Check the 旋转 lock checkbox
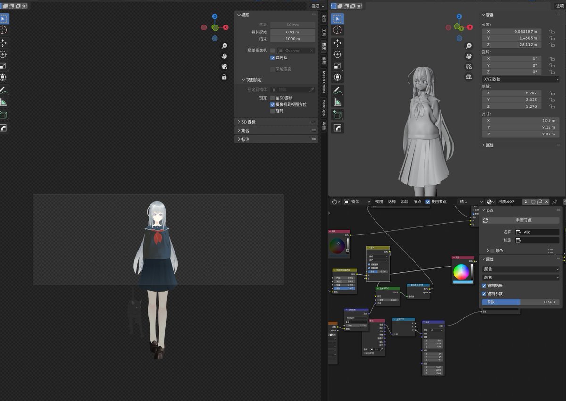This screenshot has height=401, width=566. [x=273, y=111]
